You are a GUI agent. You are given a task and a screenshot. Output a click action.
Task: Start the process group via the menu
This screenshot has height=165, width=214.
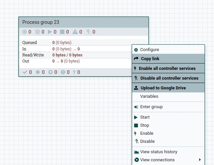[145, 117]
